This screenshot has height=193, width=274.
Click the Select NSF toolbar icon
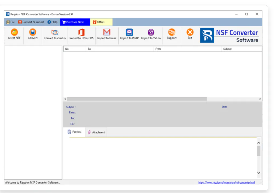tap(14, 32)
